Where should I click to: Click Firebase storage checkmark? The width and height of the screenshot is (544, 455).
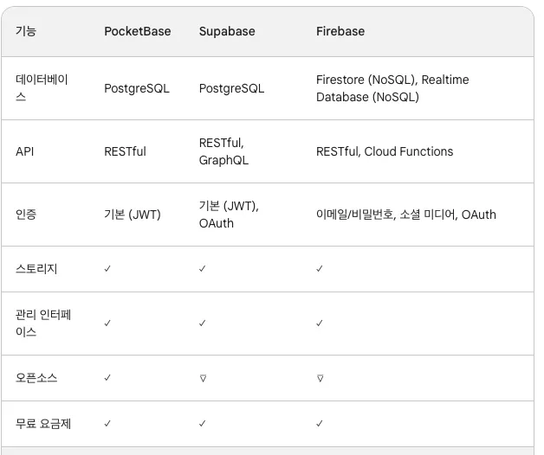coord(320,268)
